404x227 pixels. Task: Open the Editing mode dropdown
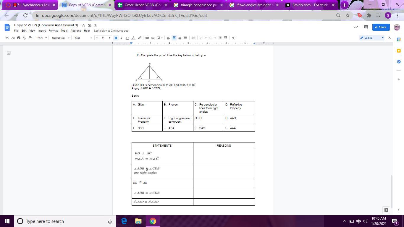pyautogui.click(x=372, y=38)
